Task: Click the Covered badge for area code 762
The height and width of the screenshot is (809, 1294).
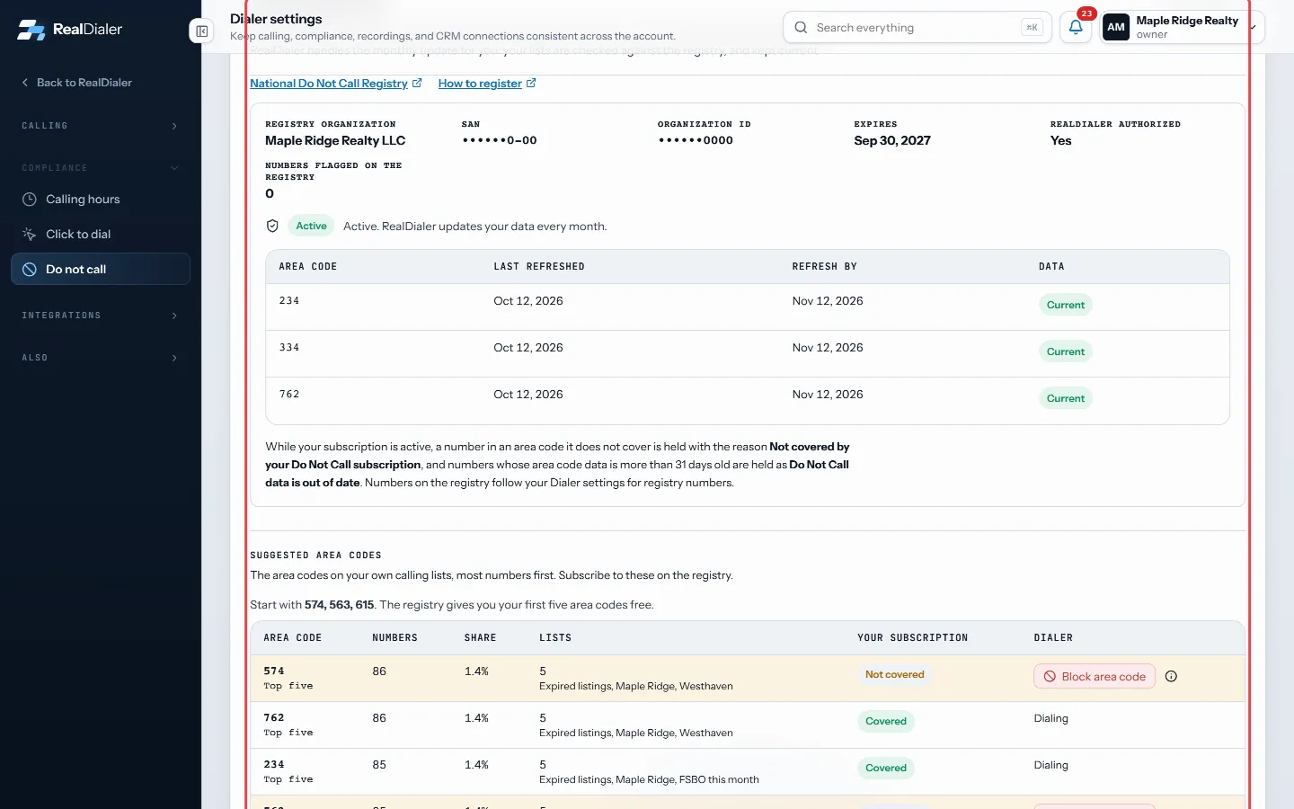Action: [886, 722]
